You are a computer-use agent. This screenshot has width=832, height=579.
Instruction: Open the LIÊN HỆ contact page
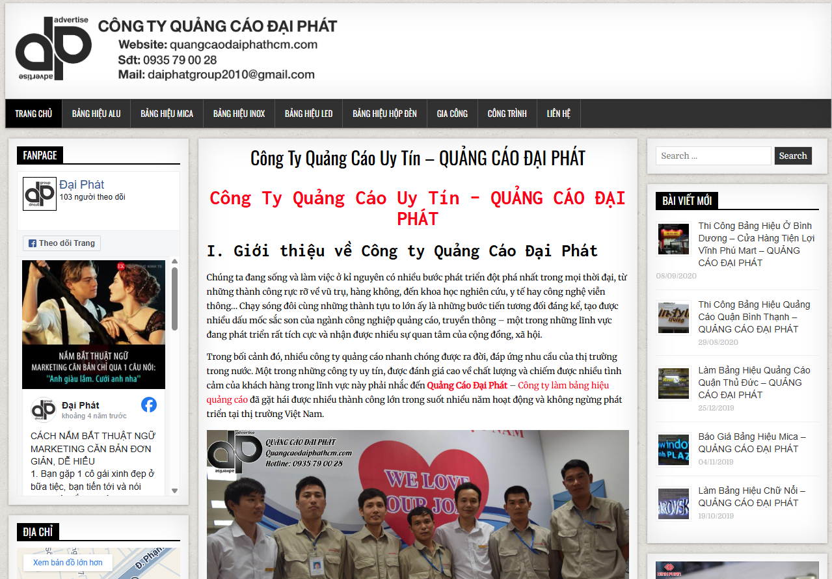pos(558,113)
